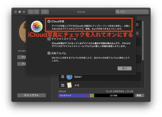Click the Photos app pinwheel icon
The image size is (162, 117).
[x=37, y=26]
